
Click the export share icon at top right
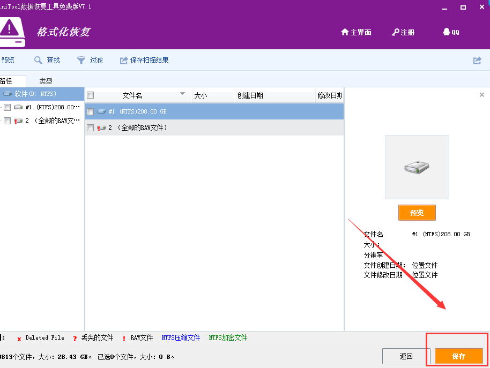(477, 60)
